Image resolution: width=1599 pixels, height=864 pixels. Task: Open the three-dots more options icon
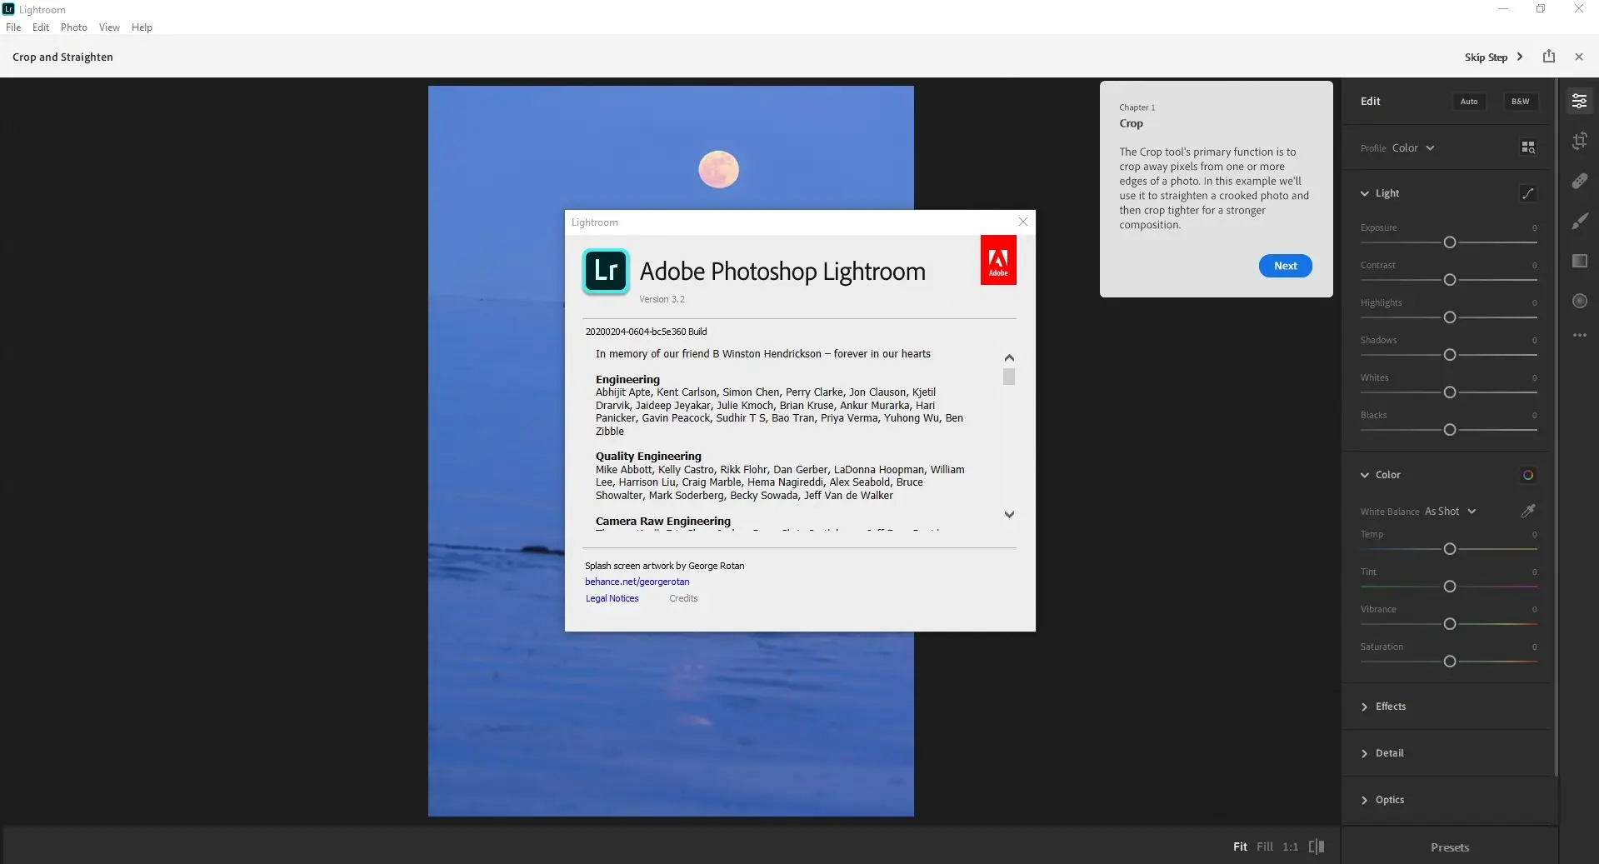(1578, 335)
